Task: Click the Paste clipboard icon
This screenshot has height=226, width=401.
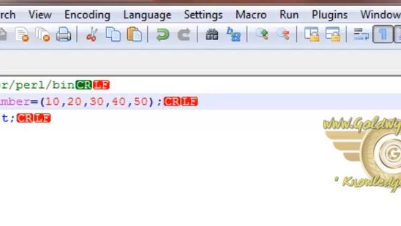Action: tap(134, 34)
